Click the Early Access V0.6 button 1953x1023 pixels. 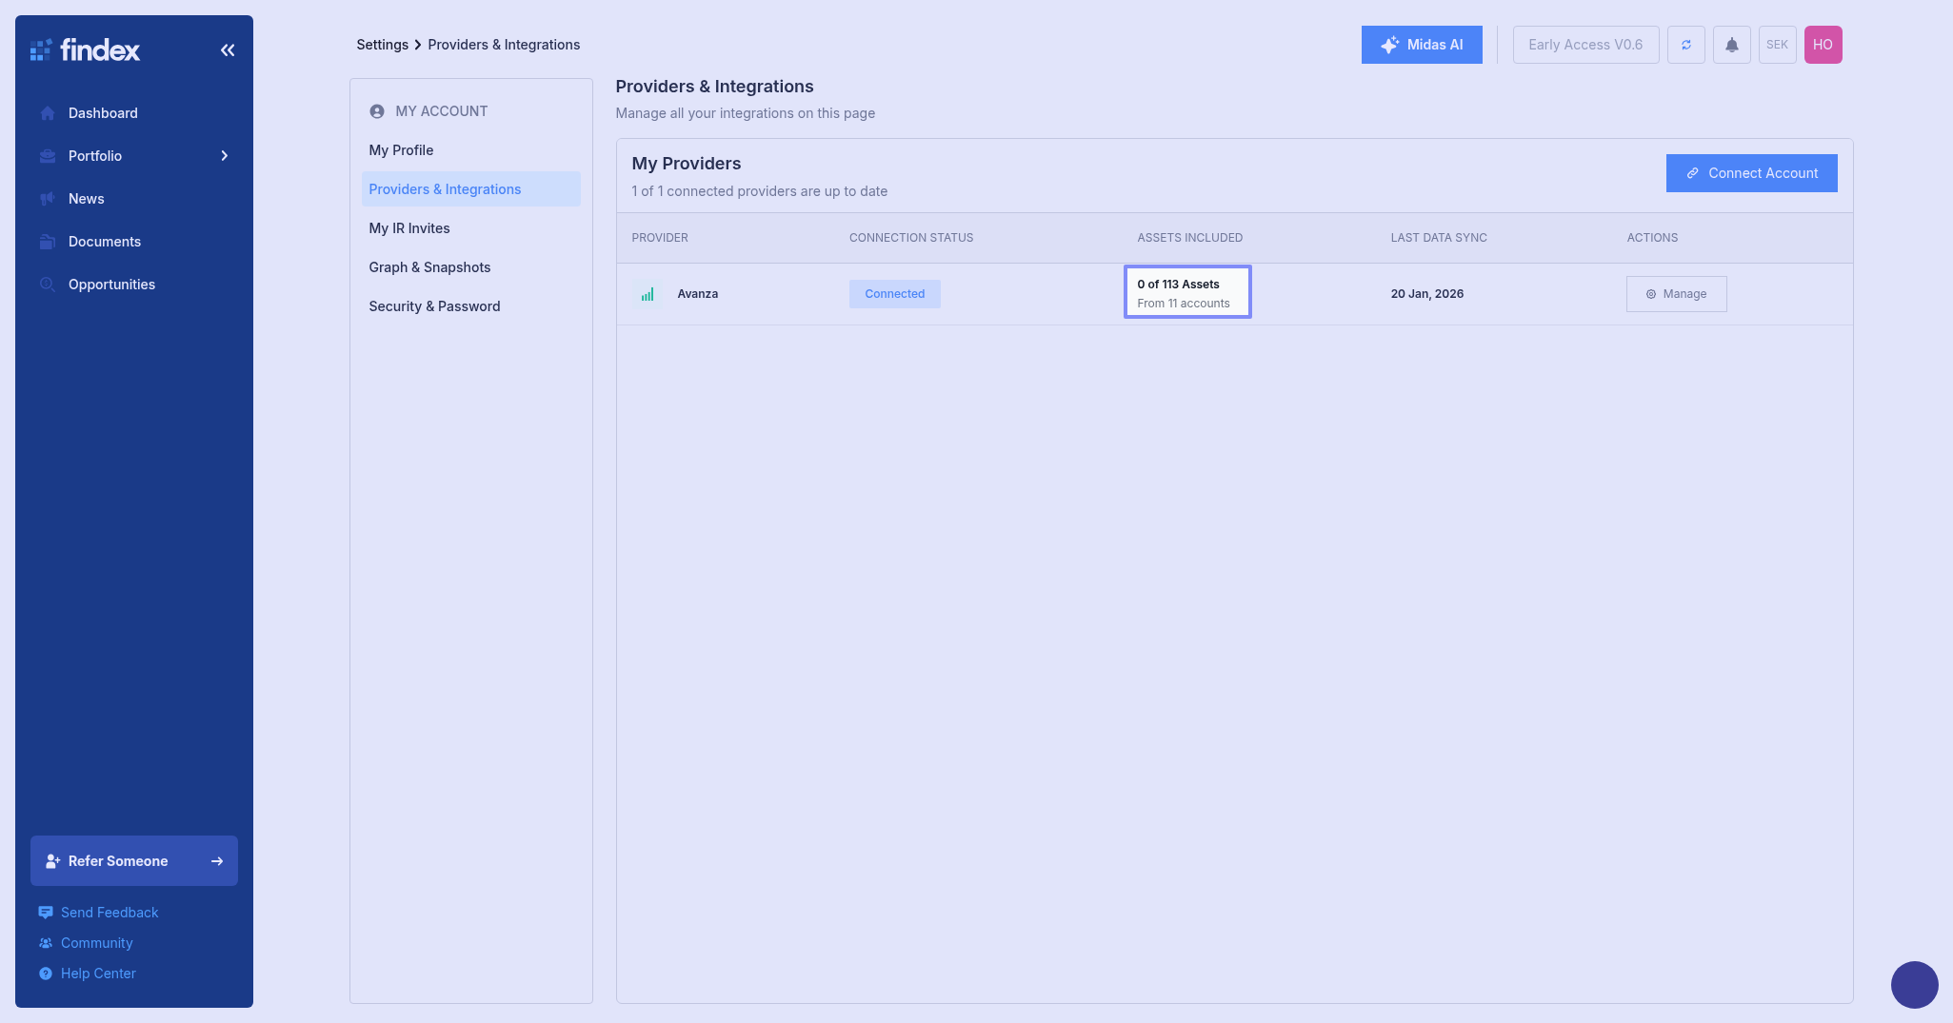(x=1586, y=45)
